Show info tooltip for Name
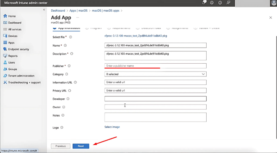277x153 pixels. click(x=65, y=45)
